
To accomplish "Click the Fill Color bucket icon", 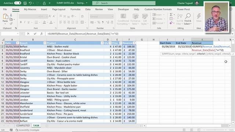I will [x=44, y=22].
